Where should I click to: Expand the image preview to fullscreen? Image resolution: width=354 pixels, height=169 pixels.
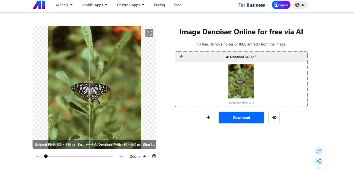pos(149,33)
